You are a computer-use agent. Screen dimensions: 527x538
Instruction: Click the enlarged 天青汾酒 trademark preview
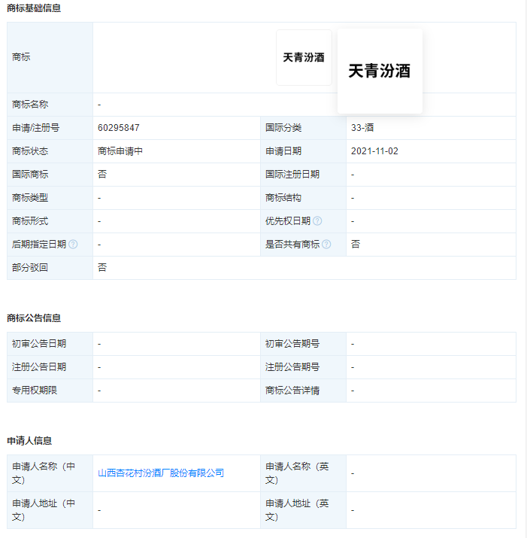[x=380, y=71]
